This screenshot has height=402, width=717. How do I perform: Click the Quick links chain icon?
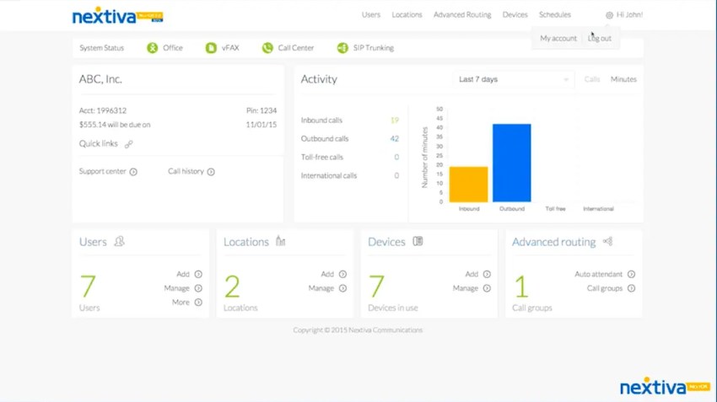tap(128, 144)
